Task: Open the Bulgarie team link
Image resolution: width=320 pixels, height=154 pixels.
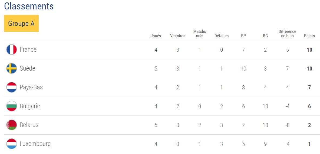Action: pos(30,106)
